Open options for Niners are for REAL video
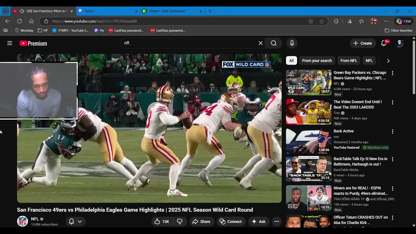The image size is (416, 234). (x=392, y=188)
